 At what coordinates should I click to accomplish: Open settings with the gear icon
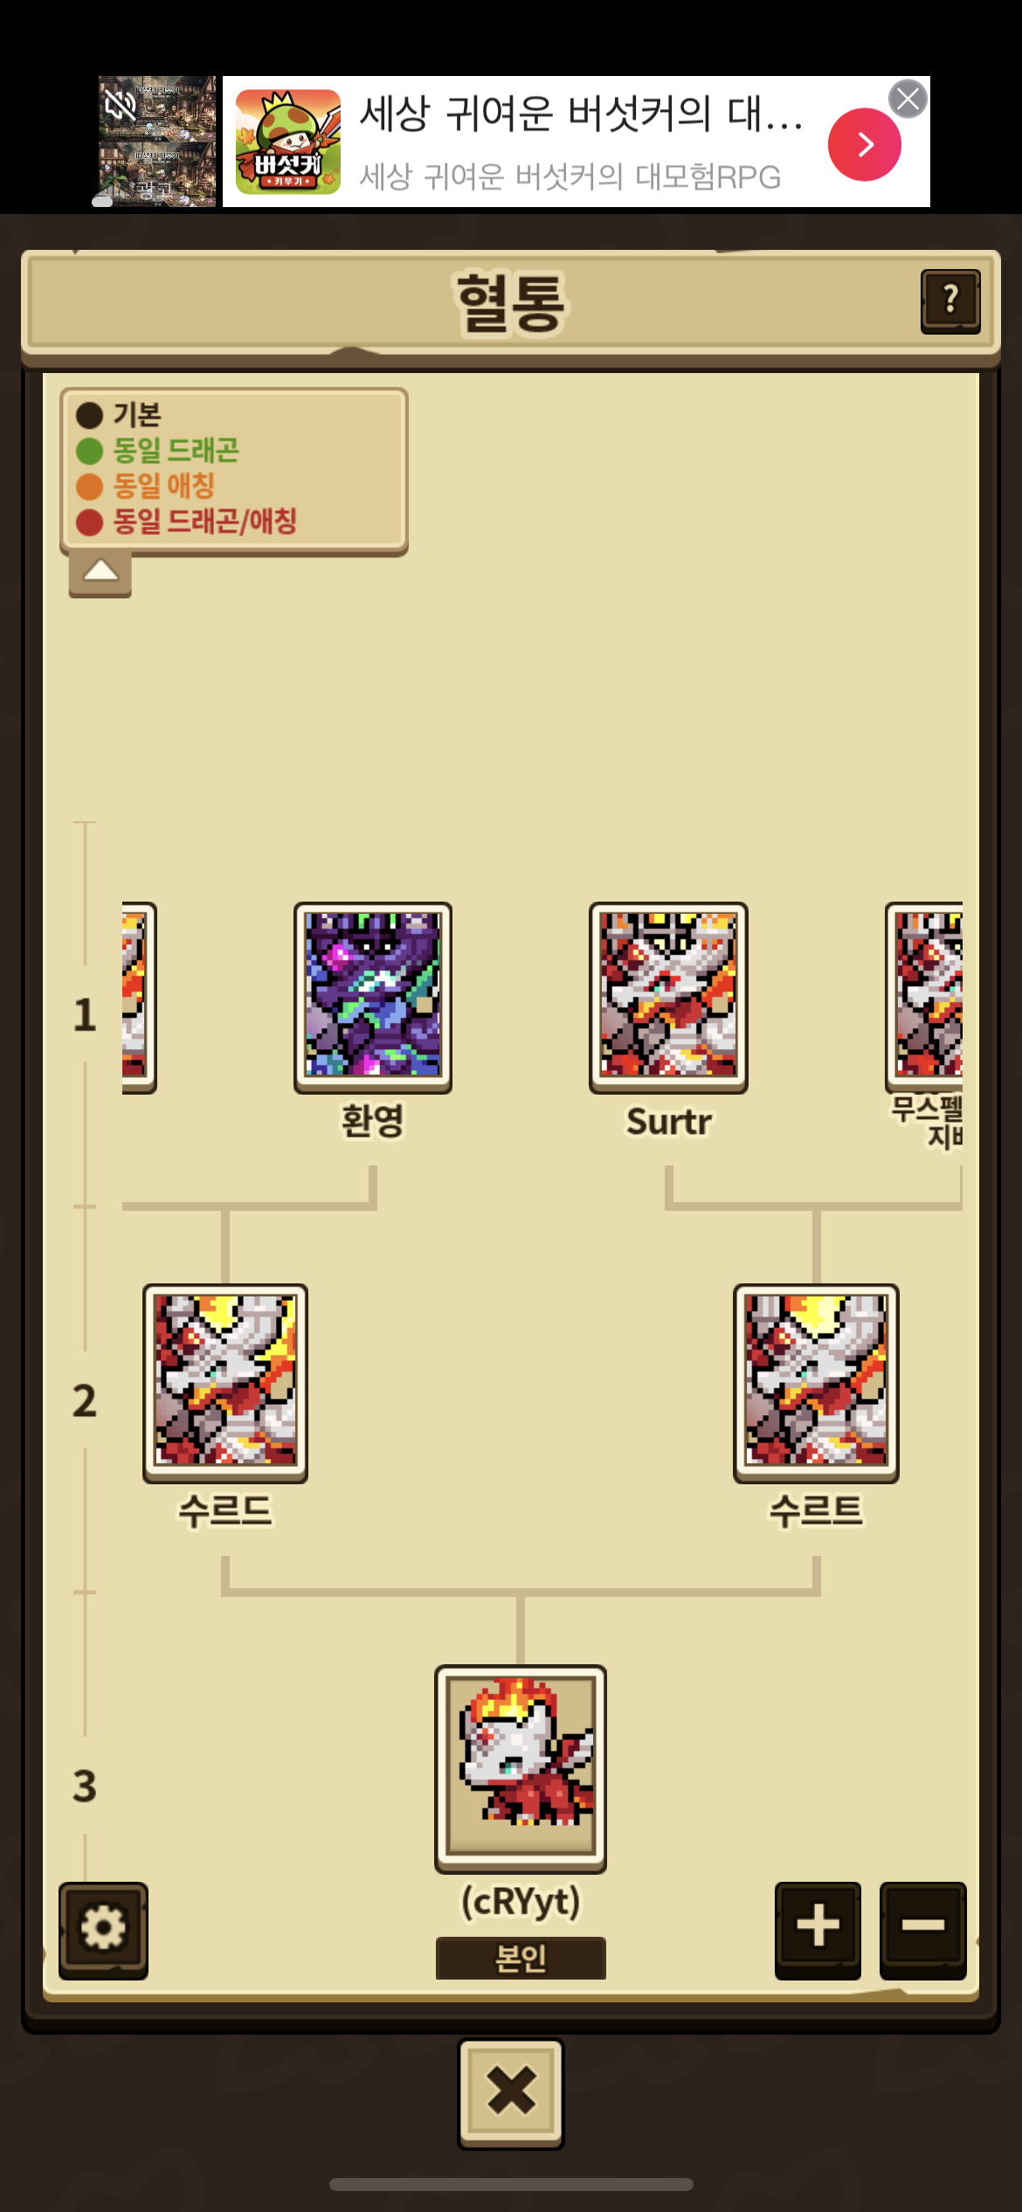point(103,1930)
